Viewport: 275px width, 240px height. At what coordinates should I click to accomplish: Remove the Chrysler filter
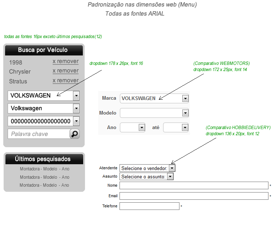[65, 71]
